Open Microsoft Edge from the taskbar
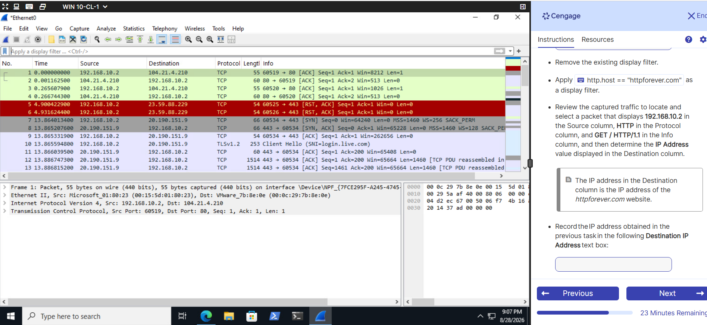This screenshot has width=707, height=325. pyautogui.click(x=206, y=316)
